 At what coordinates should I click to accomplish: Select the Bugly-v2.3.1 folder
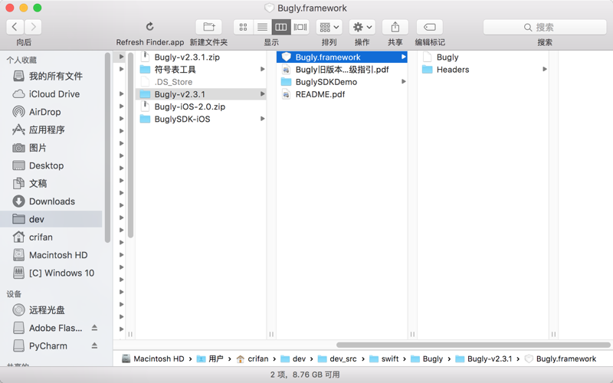point(201,94)
